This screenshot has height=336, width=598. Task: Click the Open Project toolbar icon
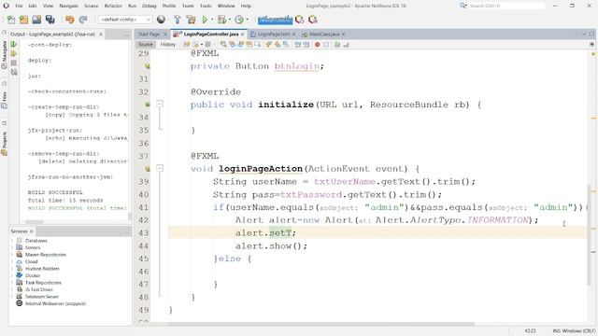click(x=36, y=20)
